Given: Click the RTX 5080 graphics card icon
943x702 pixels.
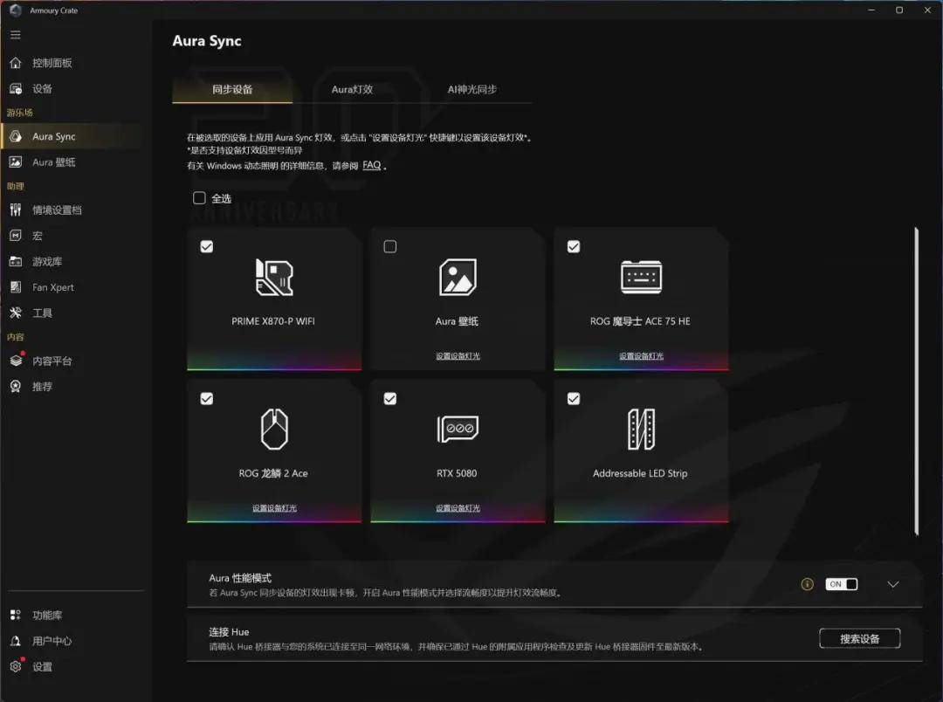Looking at the screenshot, I should (458, 429).
